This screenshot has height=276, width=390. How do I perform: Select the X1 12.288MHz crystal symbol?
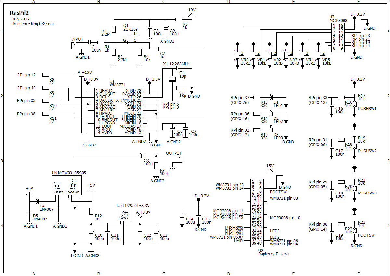[173, 78]
